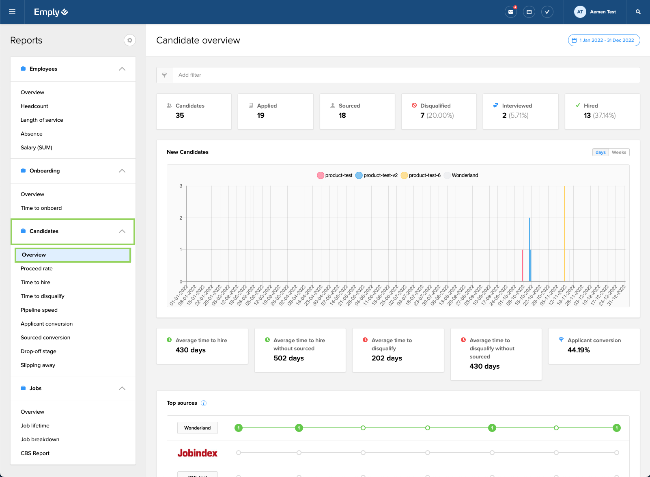
Task: Open the calendar icon in header
Action: pyautogui.click(x=529, y=12)
